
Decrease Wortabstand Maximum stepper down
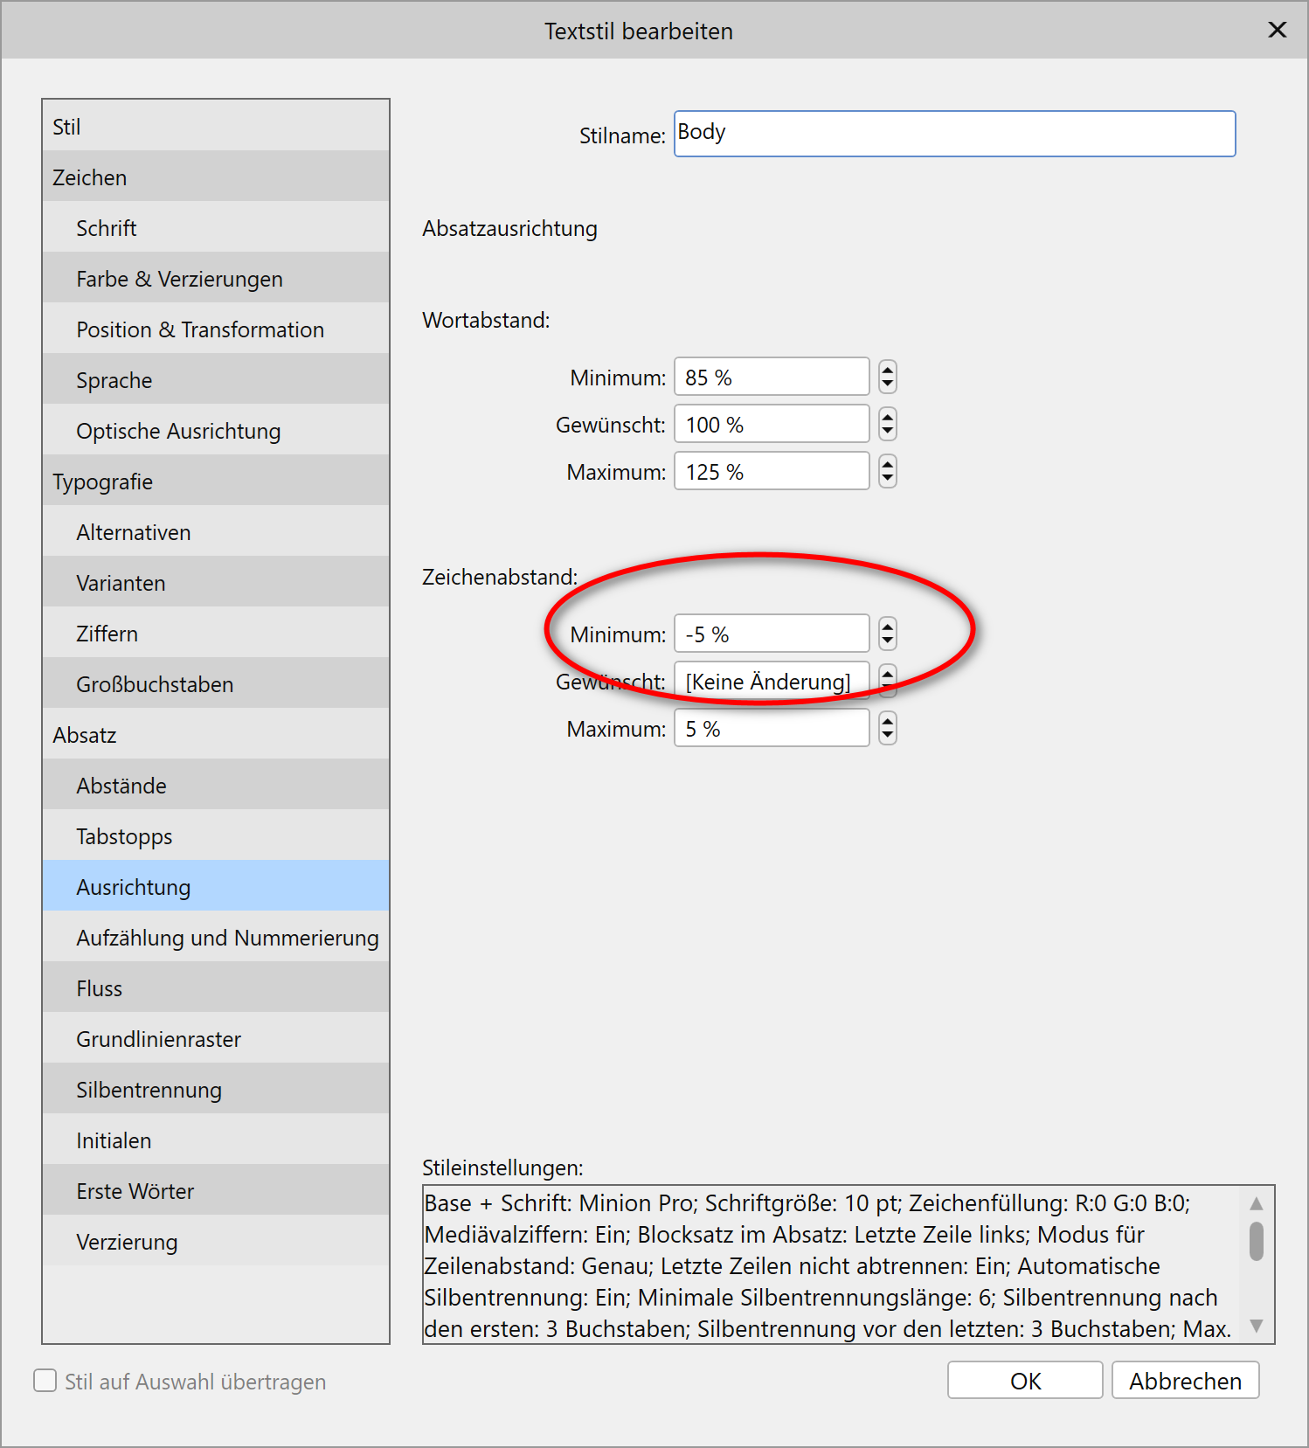pyautogui.click(x=888, y=480)
